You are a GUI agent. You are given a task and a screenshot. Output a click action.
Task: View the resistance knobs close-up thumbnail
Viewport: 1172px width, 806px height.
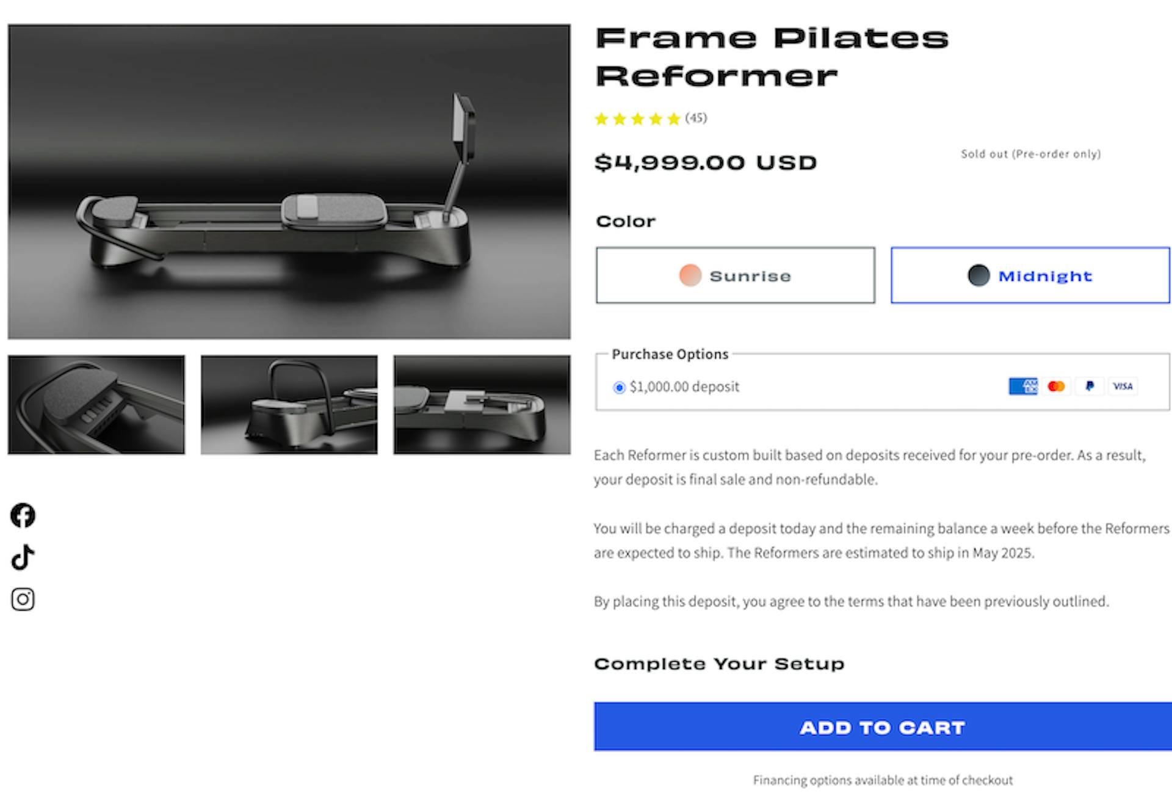[96, 405]
